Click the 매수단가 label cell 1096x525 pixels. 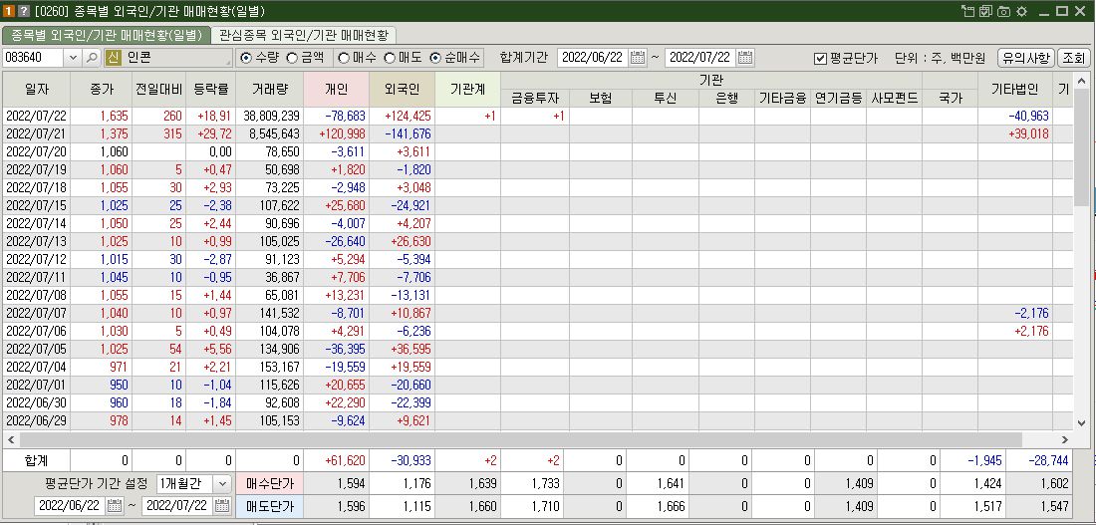coord(269,483)
